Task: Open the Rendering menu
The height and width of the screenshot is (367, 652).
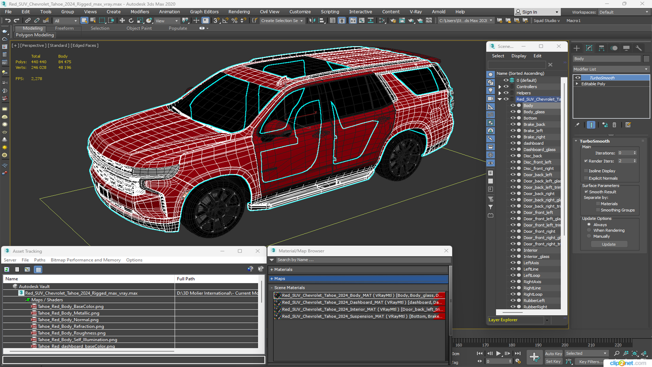Action: click(239, 12)
